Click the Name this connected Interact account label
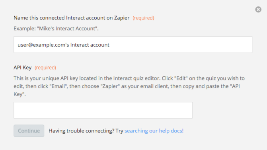The width and height of the screenshot is (267, 150). tap(72, 18)
